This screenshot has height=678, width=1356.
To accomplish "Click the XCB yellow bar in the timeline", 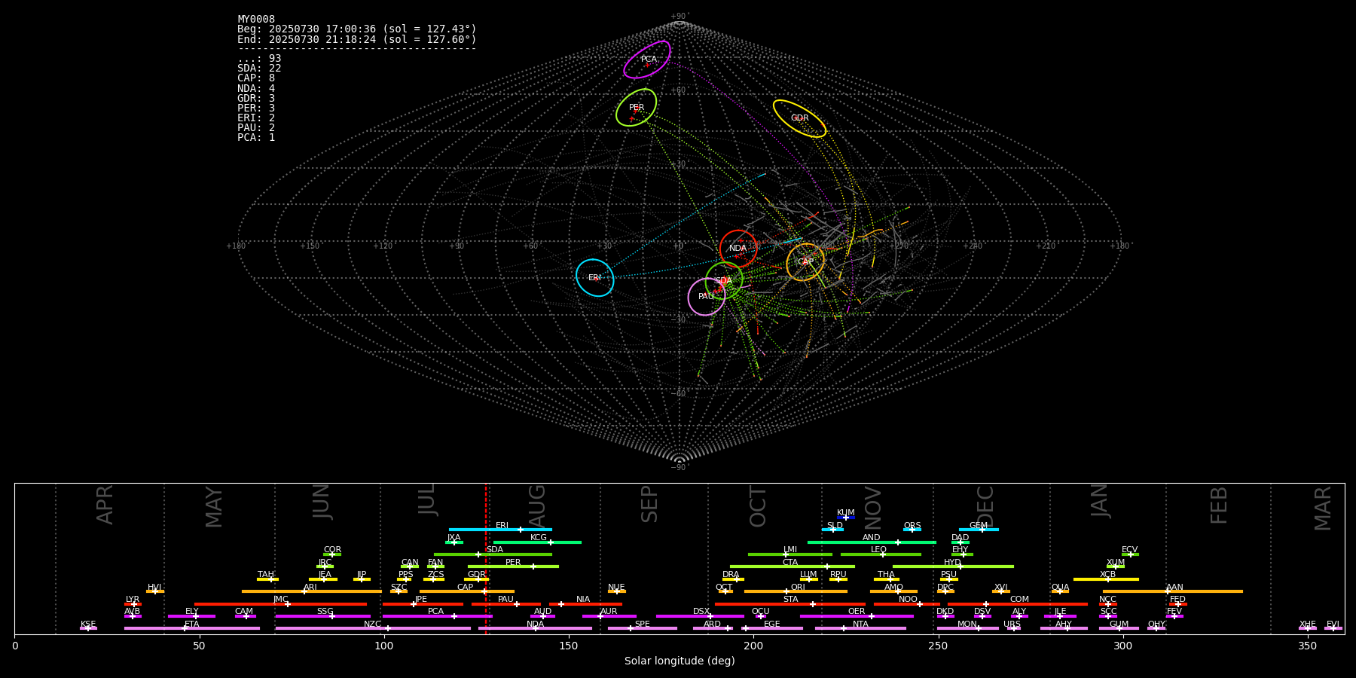I will coord(1106,579).
